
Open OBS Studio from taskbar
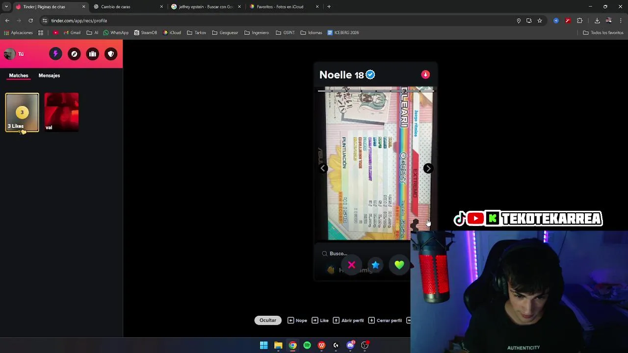click(x=365, y=345)
